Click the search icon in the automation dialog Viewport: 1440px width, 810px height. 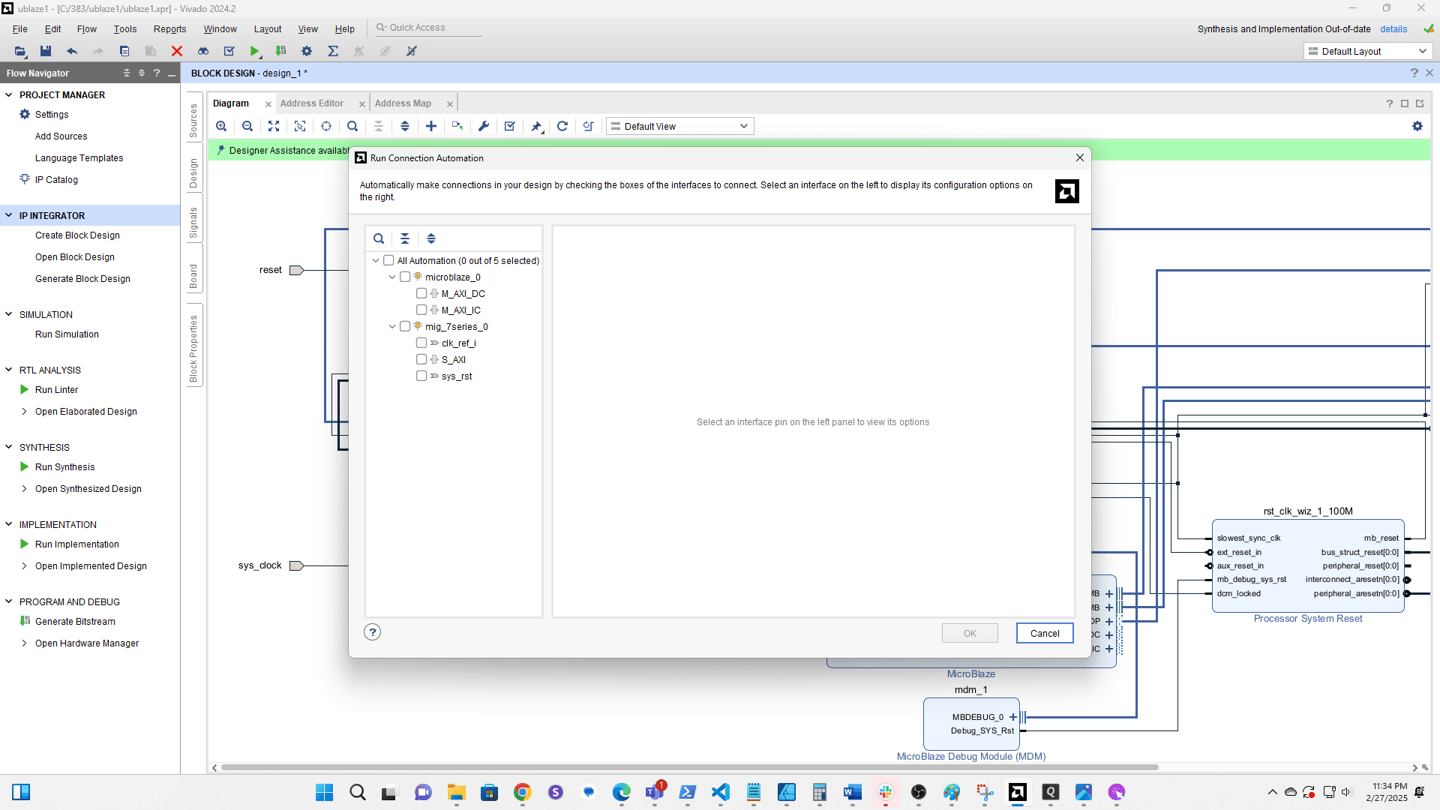click(x=379, y=238)
